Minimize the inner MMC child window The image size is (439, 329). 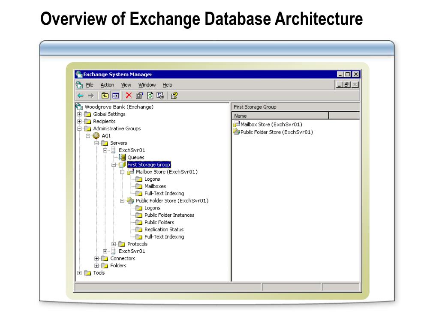340,85
